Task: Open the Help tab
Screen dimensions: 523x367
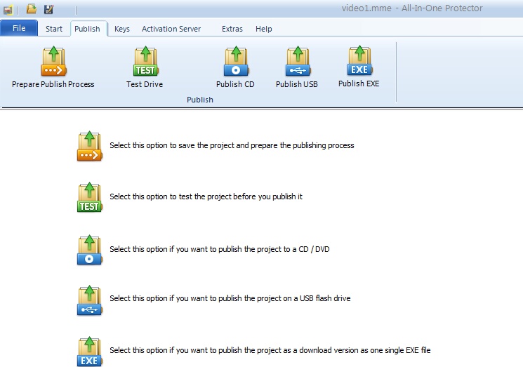Action: click(264, 29)
